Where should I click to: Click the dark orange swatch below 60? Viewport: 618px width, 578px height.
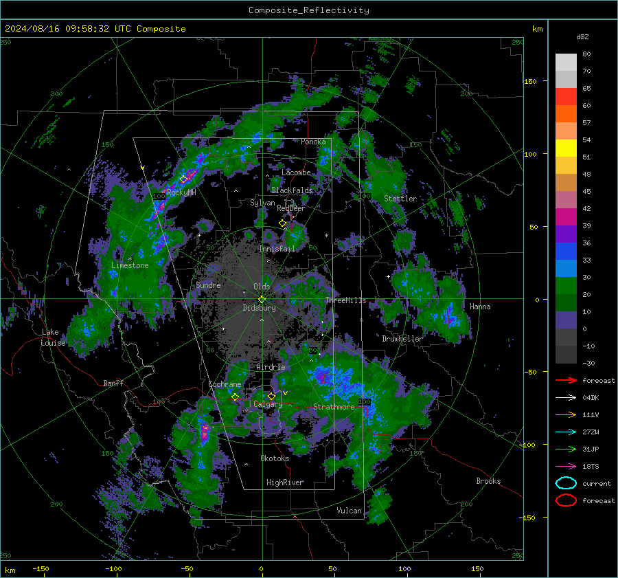point(566,114)
